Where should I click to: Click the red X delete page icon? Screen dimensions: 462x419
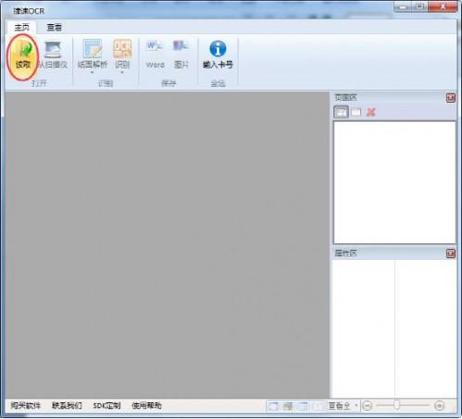coord(370,112)
